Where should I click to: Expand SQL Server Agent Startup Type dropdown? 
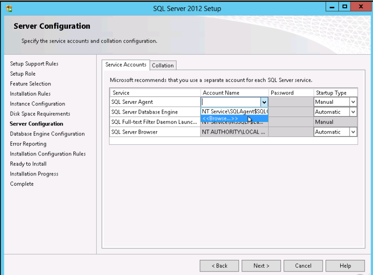pos(353,102)
